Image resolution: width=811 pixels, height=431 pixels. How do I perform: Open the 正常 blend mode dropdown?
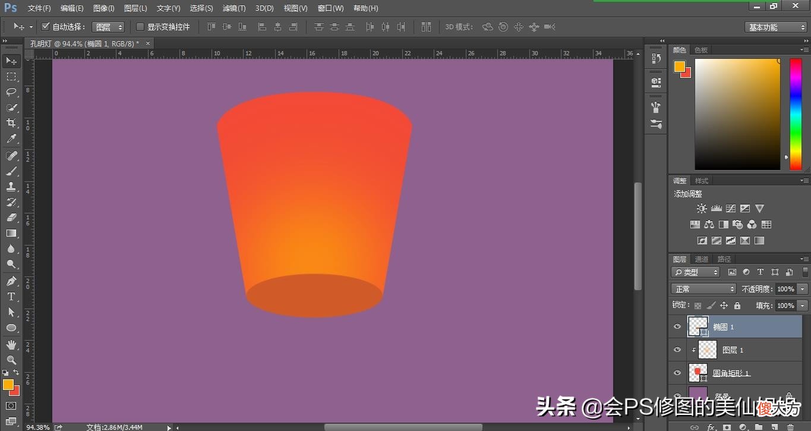pyautogui.click(x=704, y=289)
